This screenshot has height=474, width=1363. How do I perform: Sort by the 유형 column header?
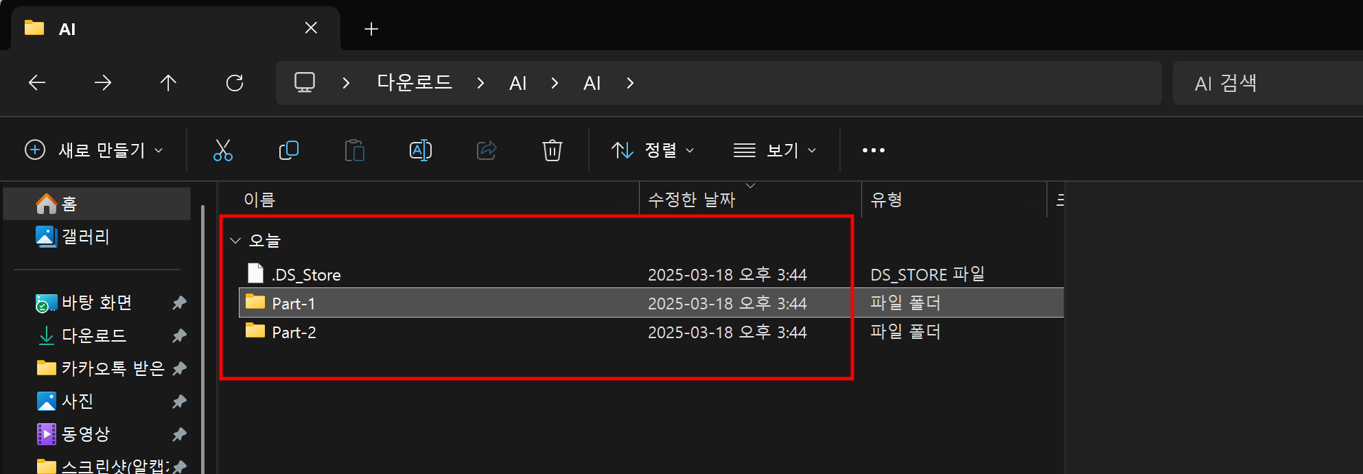coord(886,200)
